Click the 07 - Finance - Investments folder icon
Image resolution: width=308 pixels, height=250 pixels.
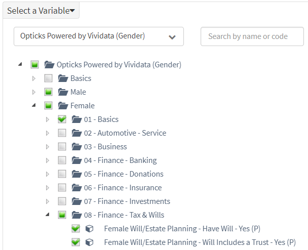(76, 201)
